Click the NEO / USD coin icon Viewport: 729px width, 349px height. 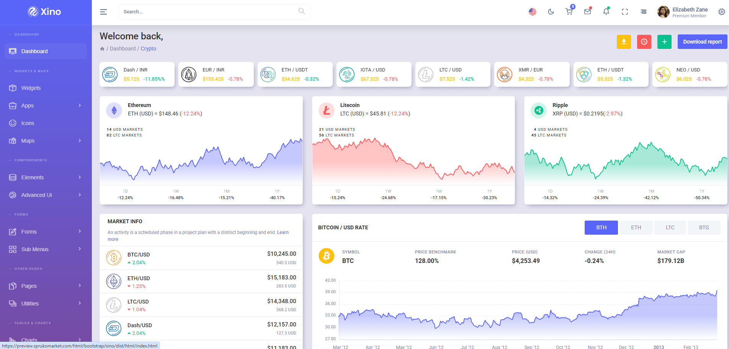pyautogui.click(x=663, y=75)
